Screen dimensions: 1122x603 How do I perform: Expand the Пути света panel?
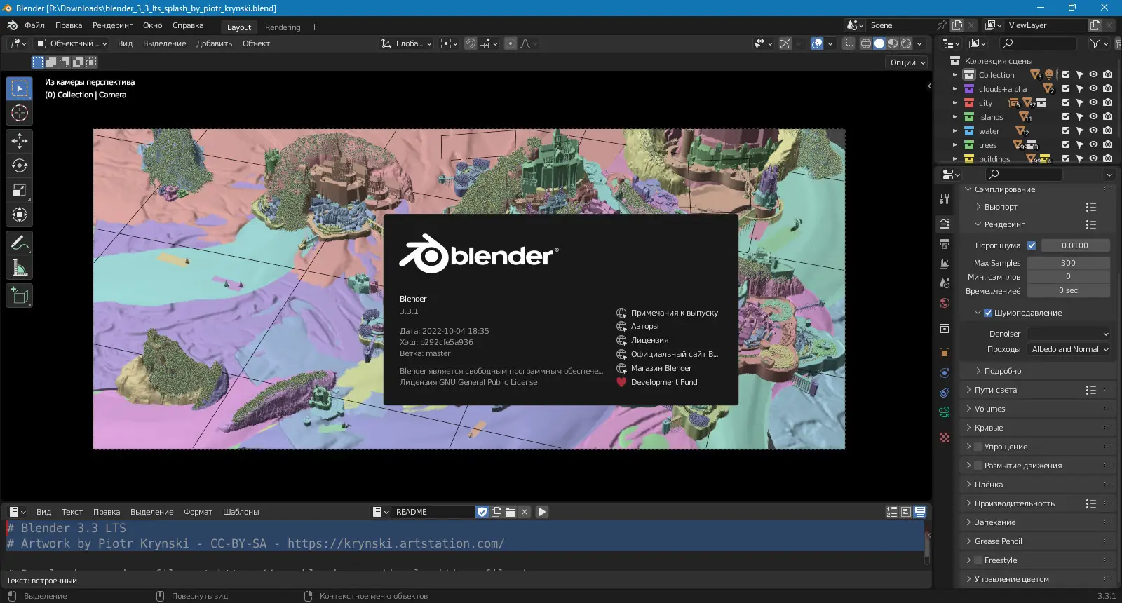coord(995,390)
